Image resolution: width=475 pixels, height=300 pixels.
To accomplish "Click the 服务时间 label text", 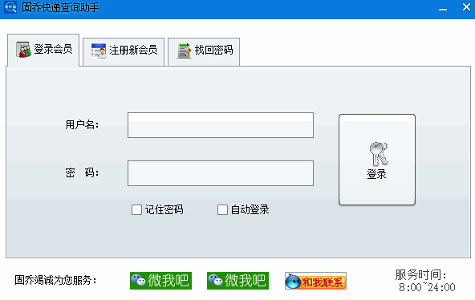I will [x=420, y=275].
